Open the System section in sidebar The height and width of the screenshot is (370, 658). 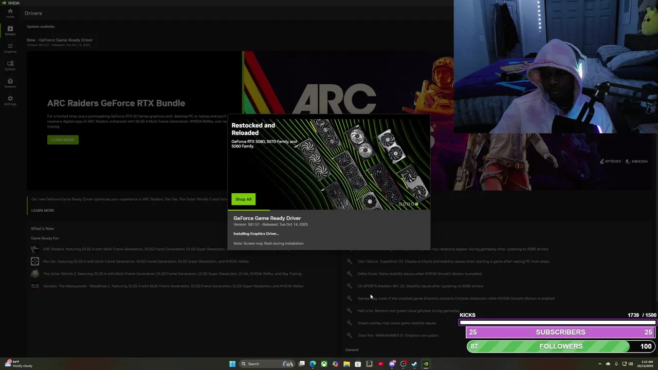[10, 65]
